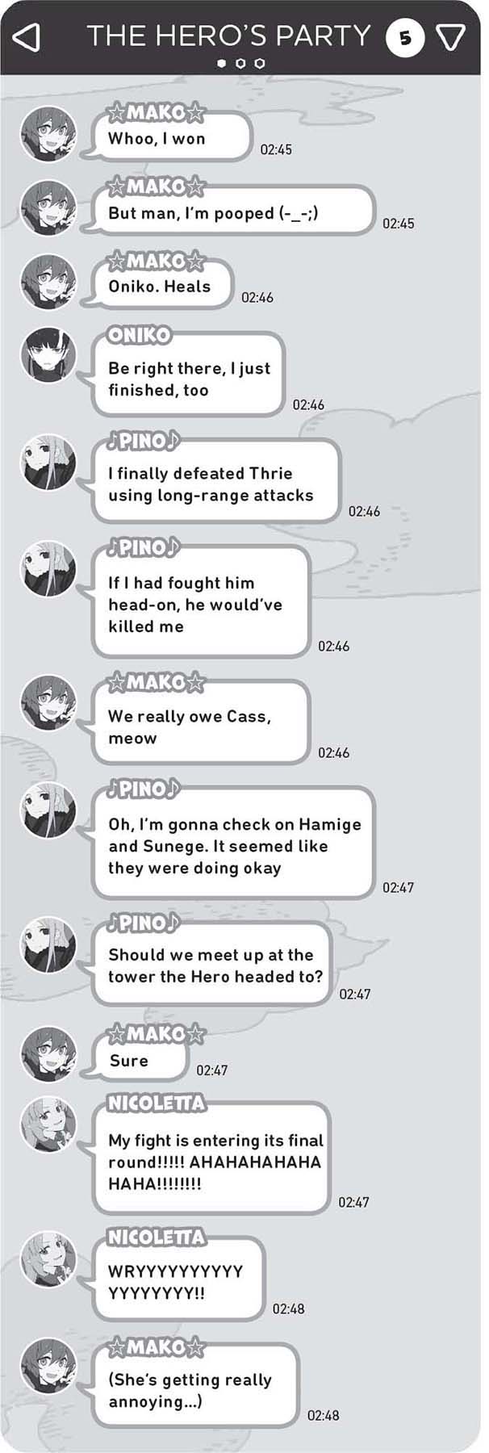Tap the ☆MAKO☆ name on "pooped" message
Viewport: 489px width, 1453px height.
pyautogui.click(x=157, y=187)
